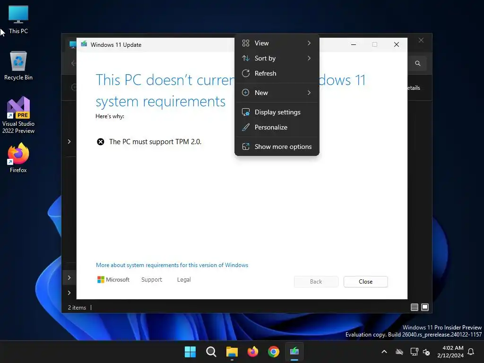
Task: Switch File Explorer to large thumbnails view
Action: point(425,307)
